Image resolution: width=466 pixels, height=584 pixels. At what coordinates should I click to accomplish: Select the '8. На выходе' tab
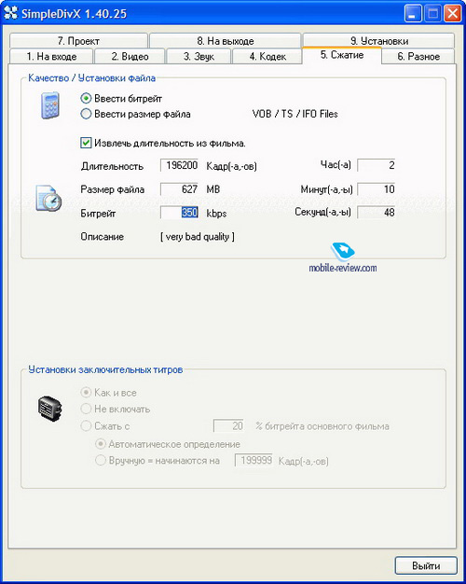click(226, 41)
